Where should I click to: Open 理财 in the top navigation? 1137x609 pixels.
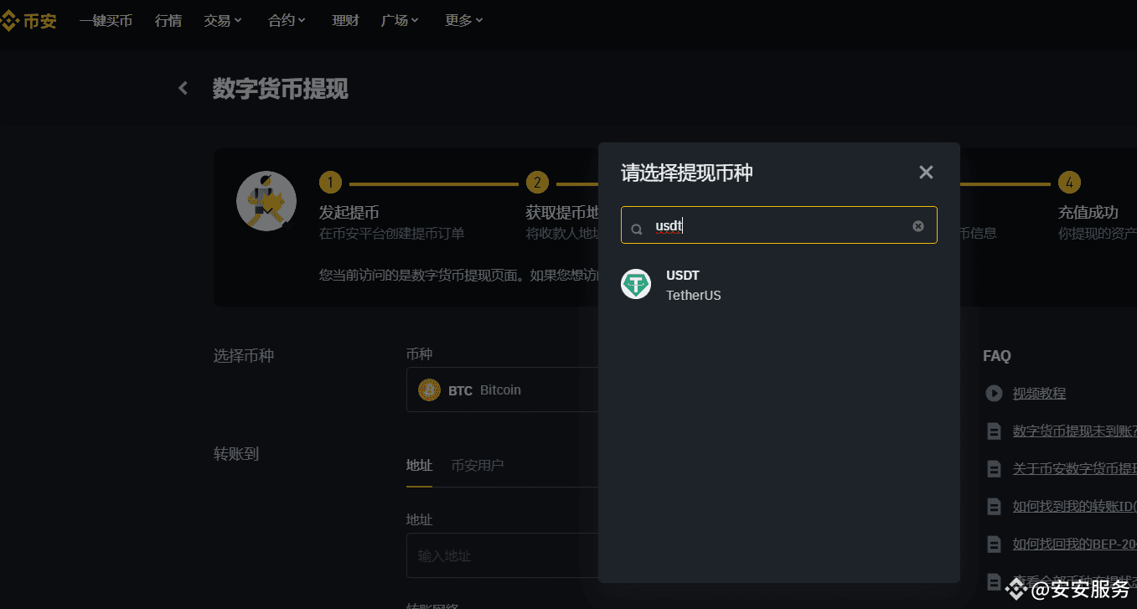pyautogui.click(x=345, y=21)
